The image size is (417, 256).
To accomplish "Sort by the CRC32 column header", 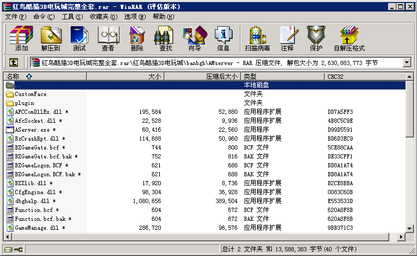I will click(336, 77).
